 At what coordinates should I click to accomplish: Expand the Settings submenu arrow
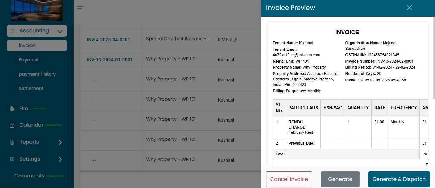[60, 159]
